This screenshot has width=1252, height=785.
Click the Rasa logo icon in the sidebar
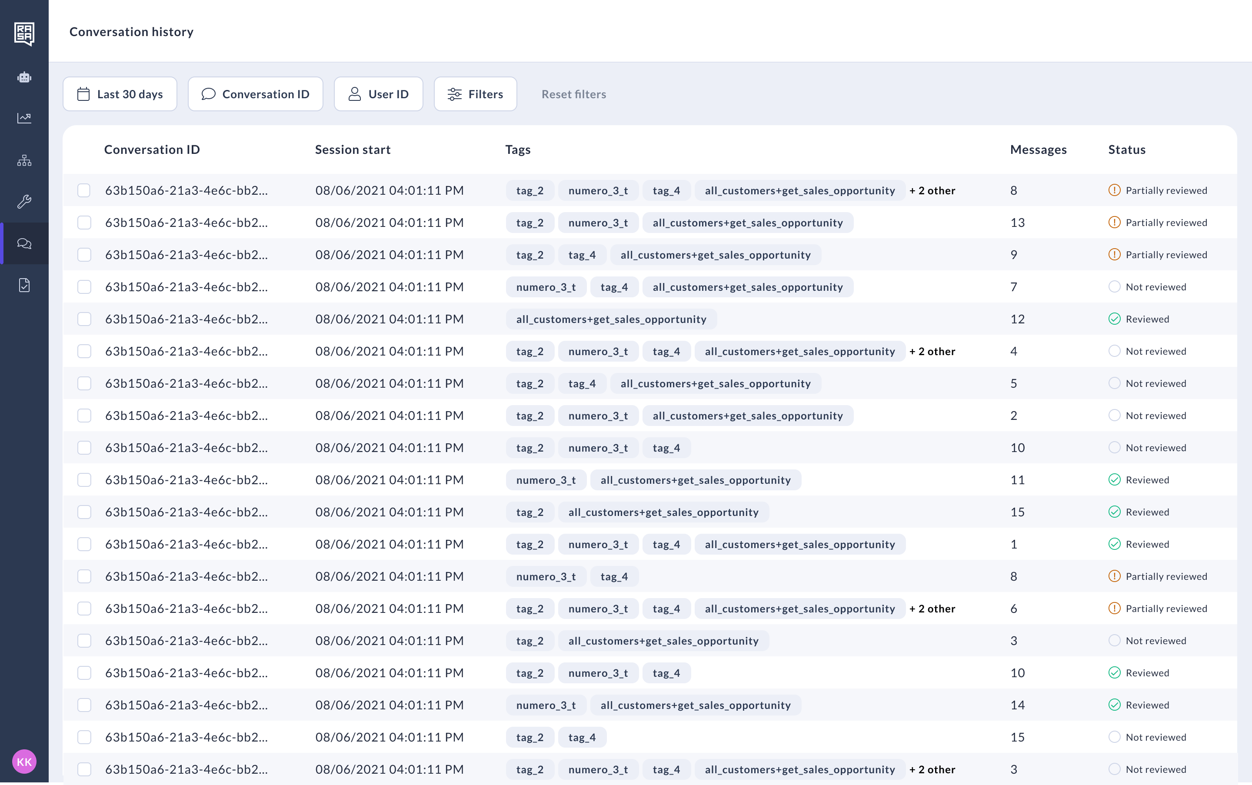pos(24,34)
